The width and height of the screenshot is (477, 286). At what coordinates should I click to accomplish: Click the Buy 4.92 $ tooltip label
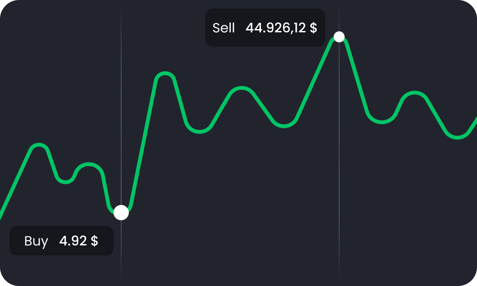click(62, 241)
